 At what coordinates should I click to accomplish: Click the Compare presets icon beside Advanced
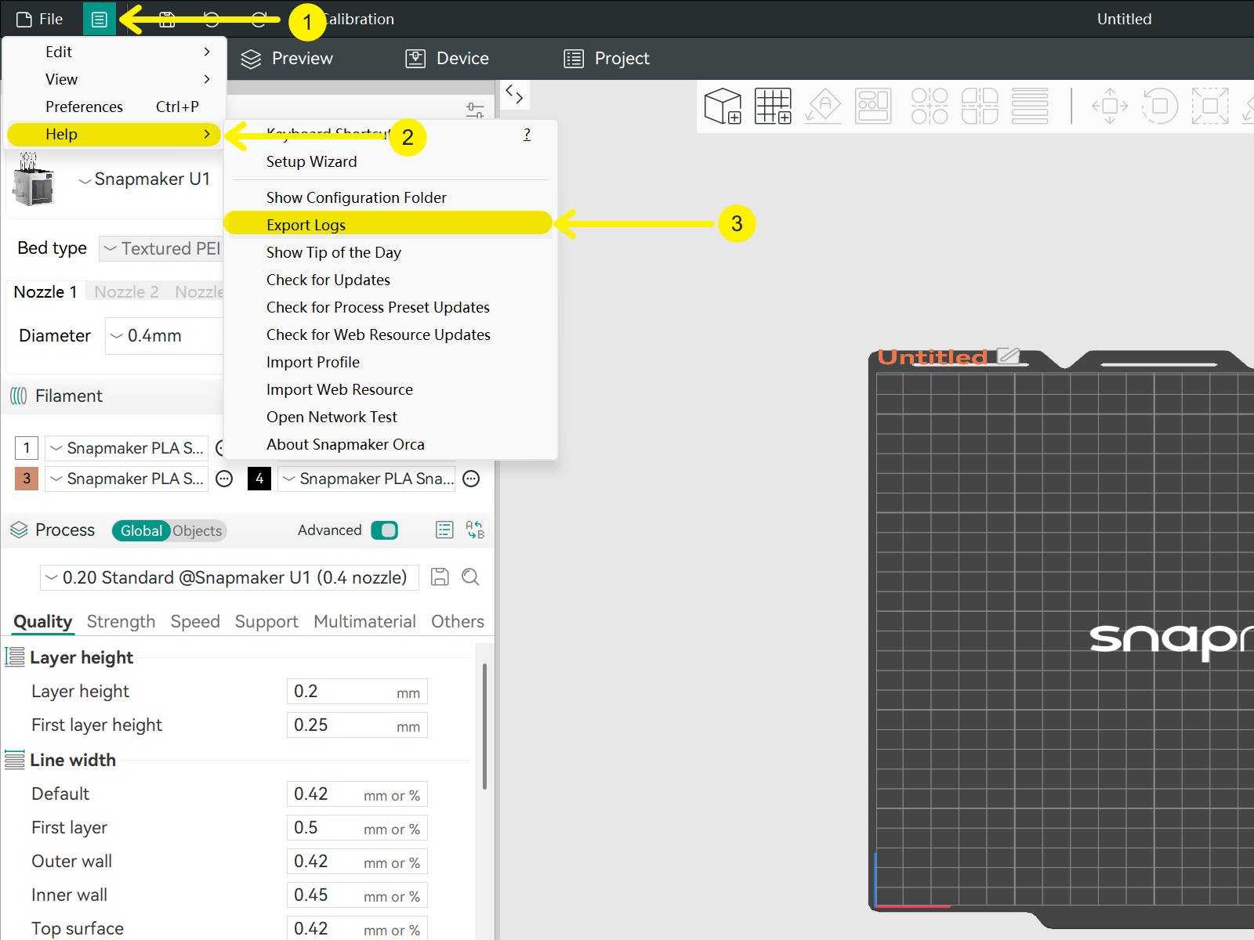(x=475, y=530)
